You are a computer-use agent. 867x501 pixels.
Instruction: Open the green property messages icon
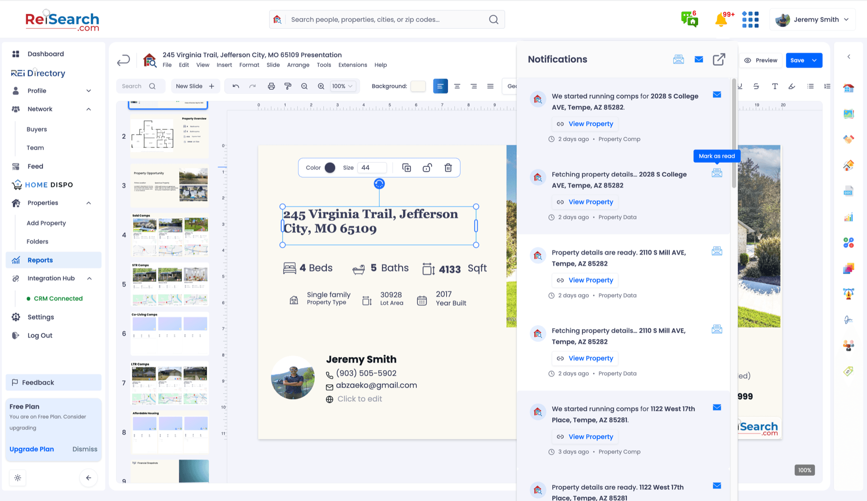[690, 19]
